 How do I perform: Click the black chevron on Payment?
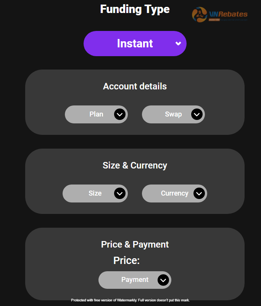163,280
